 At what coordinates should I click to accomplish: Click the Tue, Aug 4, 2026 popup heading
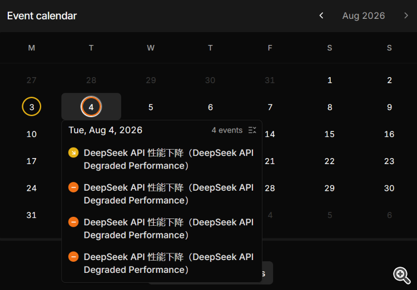coord(105,130)
